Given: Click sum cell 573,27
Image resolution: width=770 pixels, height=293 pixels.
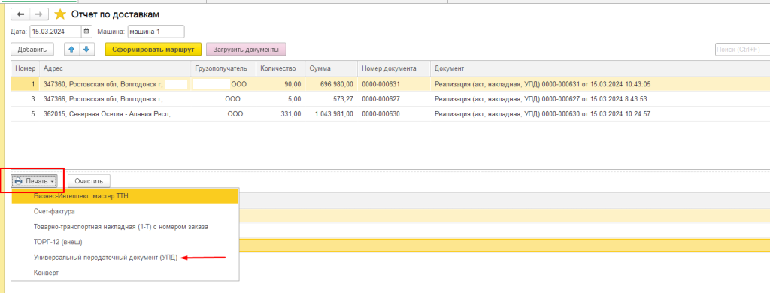Looking at the screenshot, I should [331, 99].
